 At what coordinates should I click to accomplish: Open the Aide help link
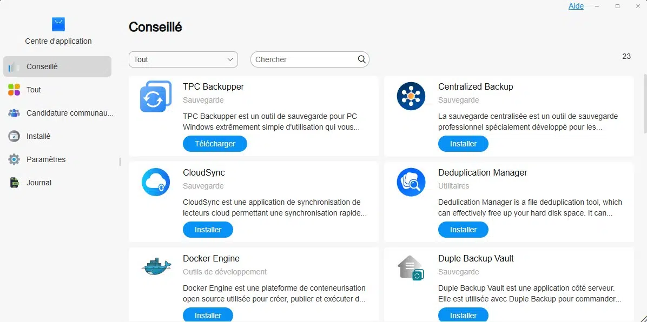[x=576, y=6]
